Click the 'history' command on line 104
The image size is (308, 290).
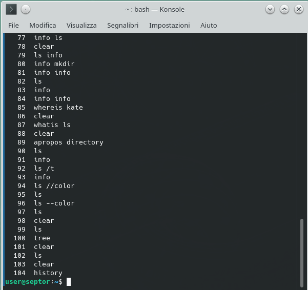(48, 273)
